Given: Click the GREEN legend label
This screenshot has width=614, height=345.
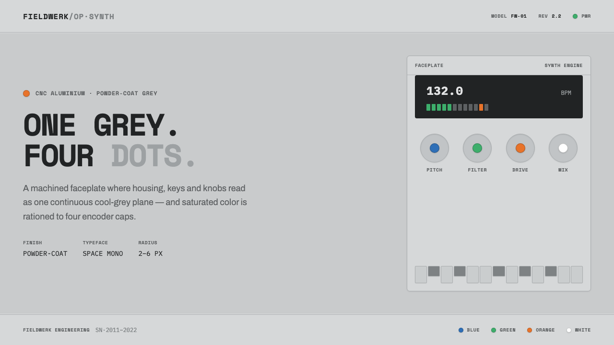Looking at the screenshot, I should tap(508, 330).
